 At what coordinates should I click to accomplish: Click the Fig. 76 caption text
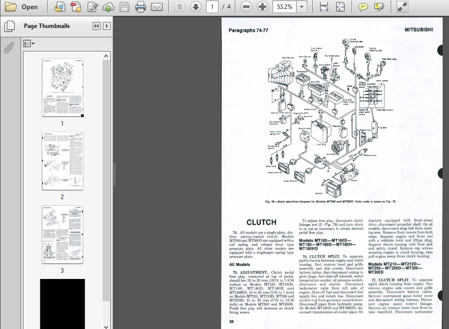(x=330, y=202)
